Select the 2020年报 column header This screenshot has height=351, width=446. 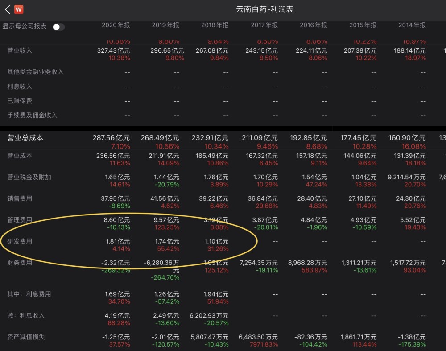tap(116, 25)
